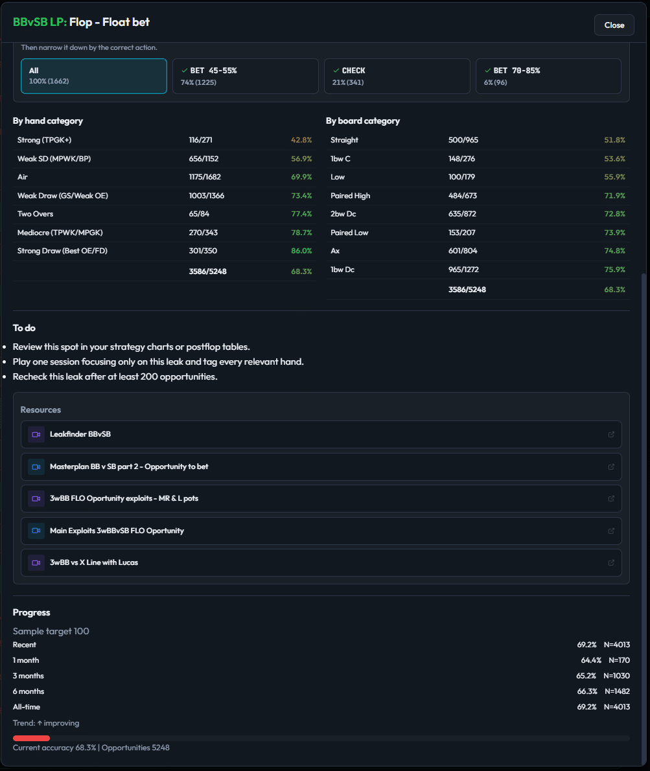
Task: Select the Strong (TPGK+) hand category row
Action: (165, 140)
